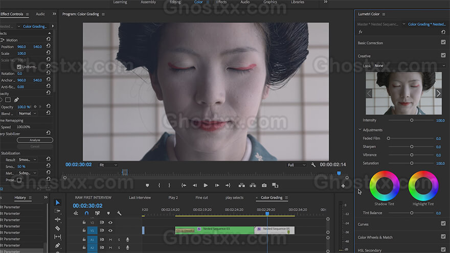The width and height of the screenshot is (450, 253).
Task: Open the Fine cut sequence tab
Action: point(201,198)
